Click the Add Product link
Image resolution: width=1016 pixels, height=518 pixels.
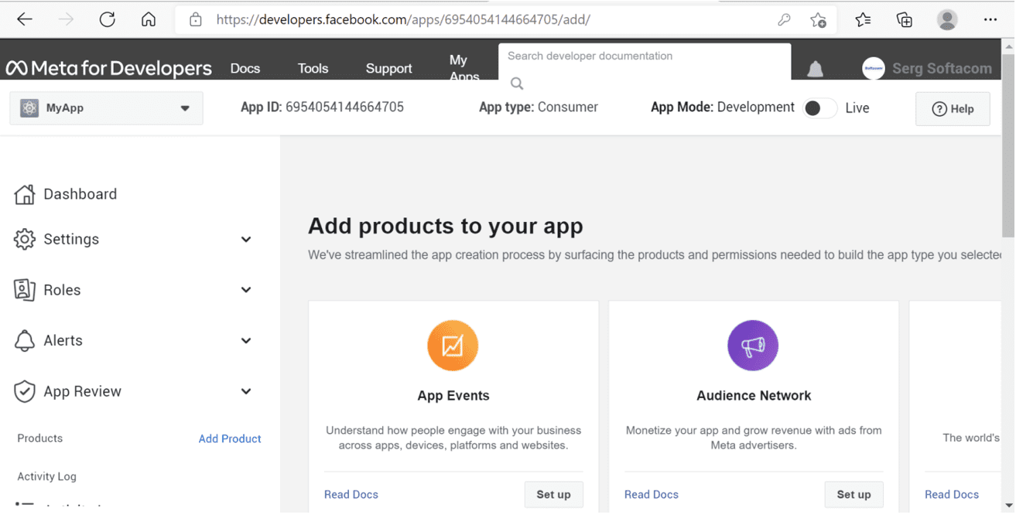(x=230, y=438)
